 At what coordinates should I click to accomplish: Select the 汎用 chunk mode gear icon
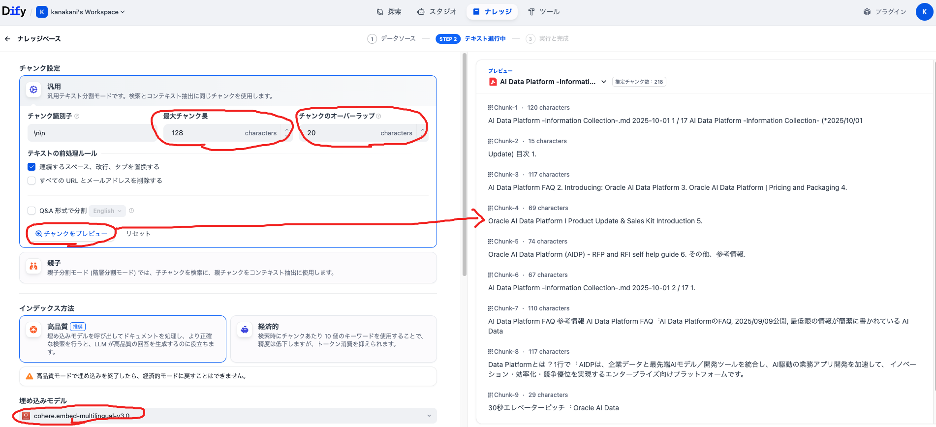tap(33, 90)
